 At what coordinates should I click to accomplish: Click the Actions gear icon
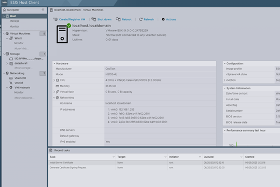pyautogui.click(x=163, y=19)
